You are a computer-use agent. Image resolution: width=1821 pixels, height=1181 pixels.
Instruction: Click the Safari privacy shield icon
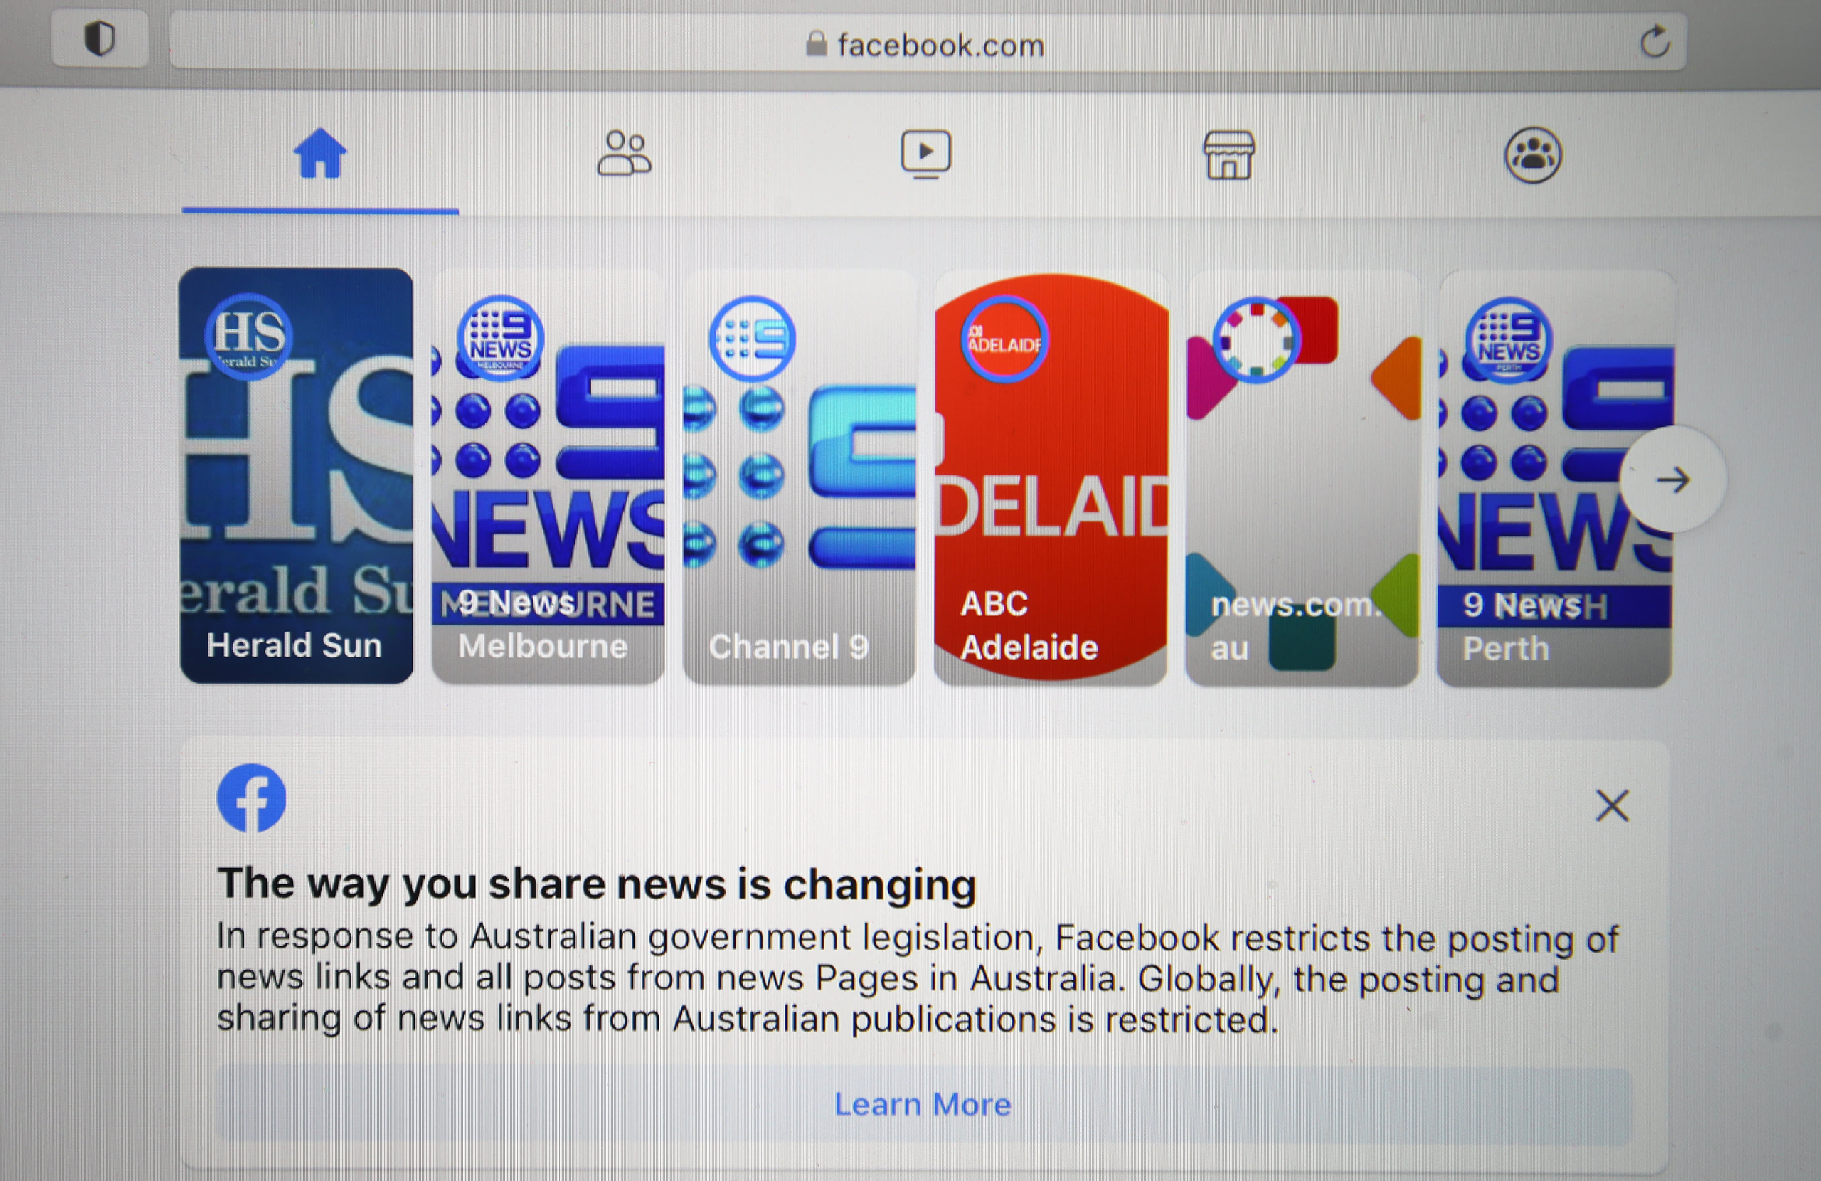[x=100, y=39]
